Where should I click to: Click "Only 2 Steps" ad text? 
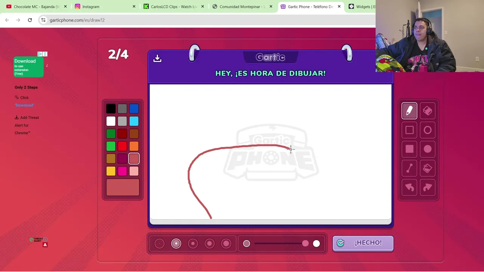point(26,87)
